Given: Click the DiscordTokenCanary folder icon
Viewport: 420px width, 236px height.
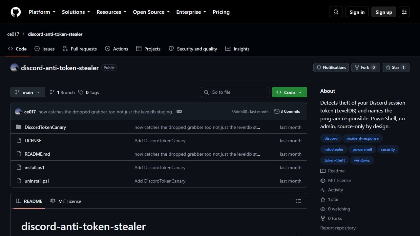Looking at the screenshot, I should coord(19,127).
